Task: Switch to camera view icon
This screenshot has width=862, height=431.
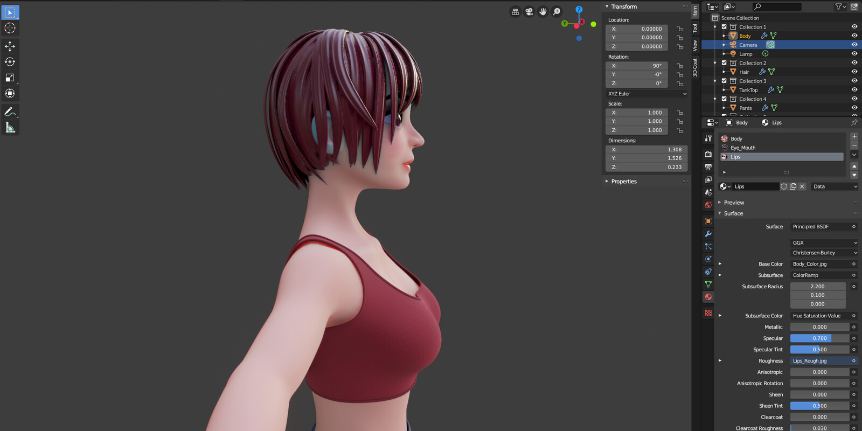Action: [529, 12]
